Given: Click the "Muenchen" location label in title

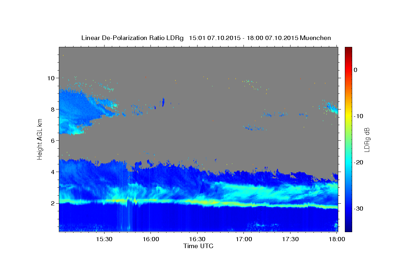Looking at the screenshot, I should pos(315,38).
